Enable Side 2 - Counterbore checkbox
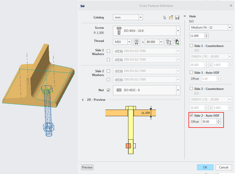This screenshot has width=235, height=174. (191, 88)
